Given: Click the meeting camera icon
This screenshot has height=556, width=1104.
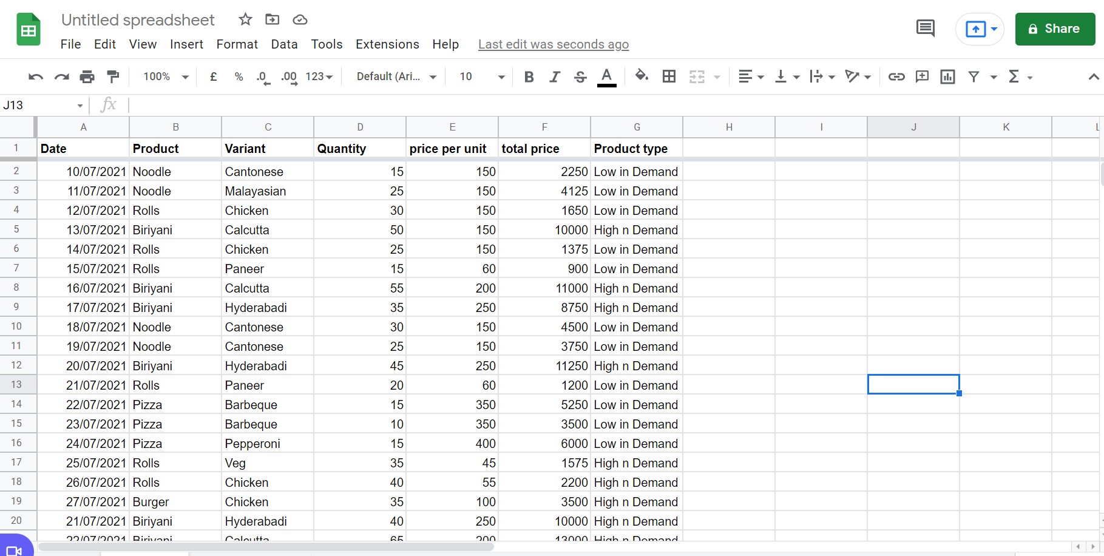Looking at the screenshot, I should tap(15, 550).
